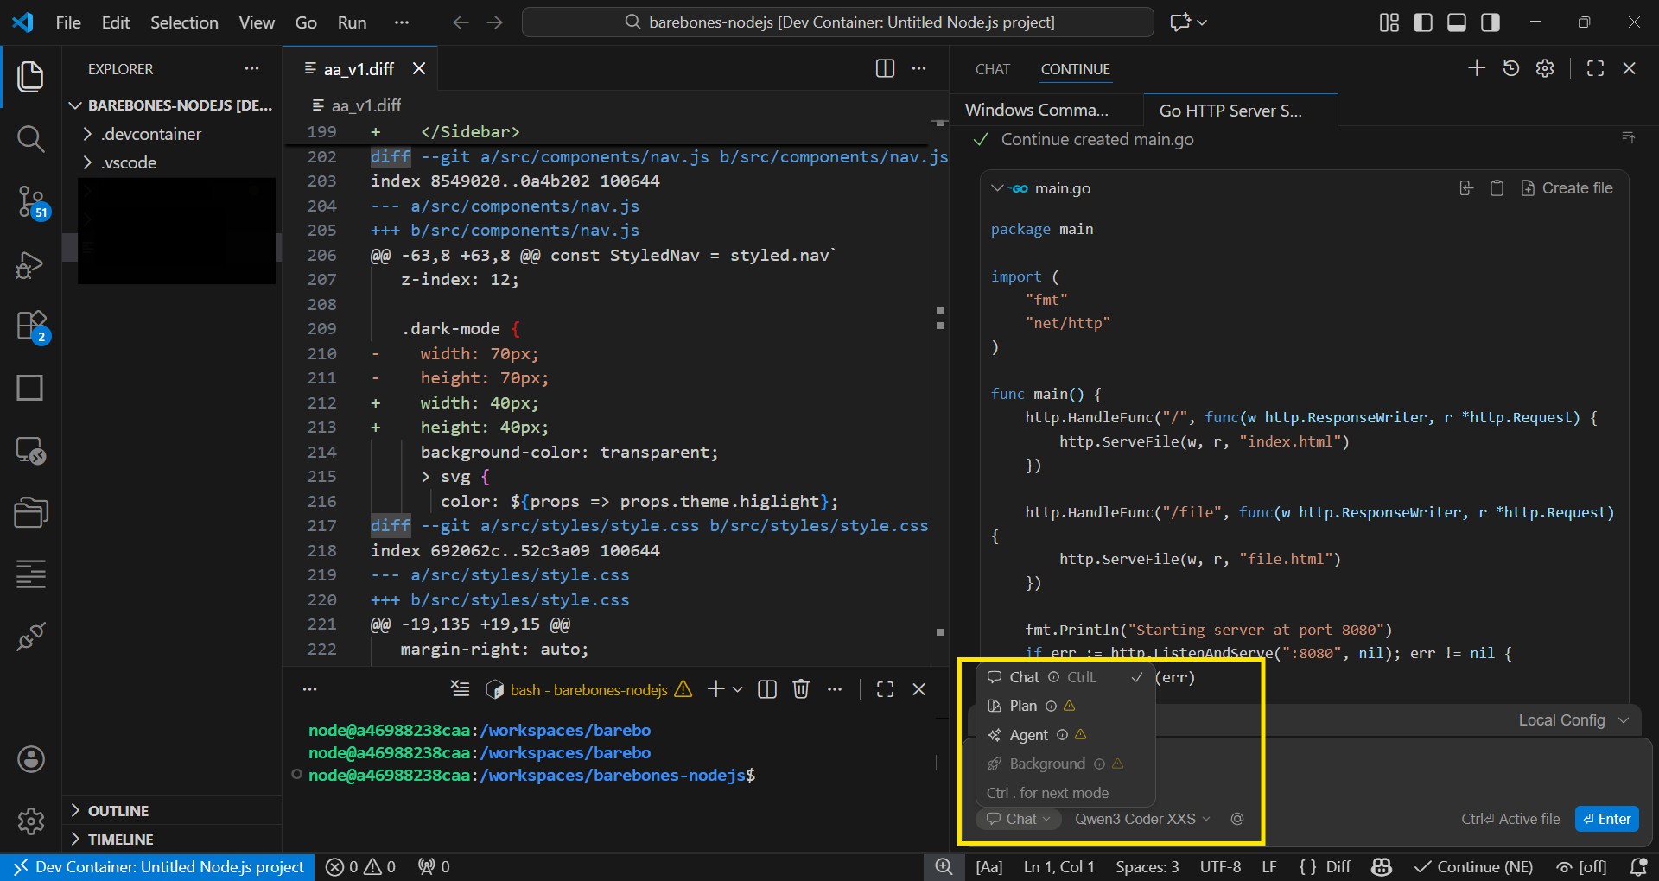Toggle Continue (NE) status item

pyautogui.click(x=1474, y=867)
